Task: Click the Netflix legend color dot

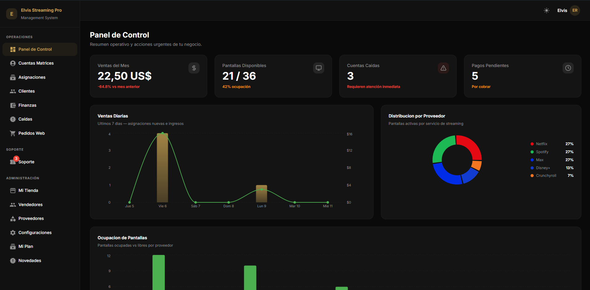Action: 532,144
